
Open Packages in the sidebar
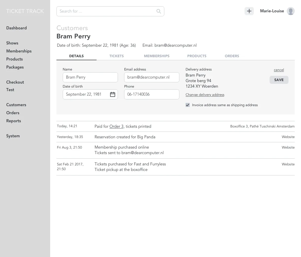click(x=15, y=67)
